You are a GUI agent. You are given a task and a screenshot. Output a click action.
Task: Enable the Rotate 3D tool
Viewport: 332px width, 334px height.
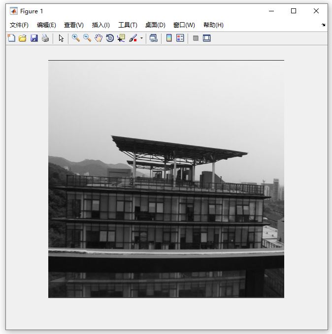[110, 38]
